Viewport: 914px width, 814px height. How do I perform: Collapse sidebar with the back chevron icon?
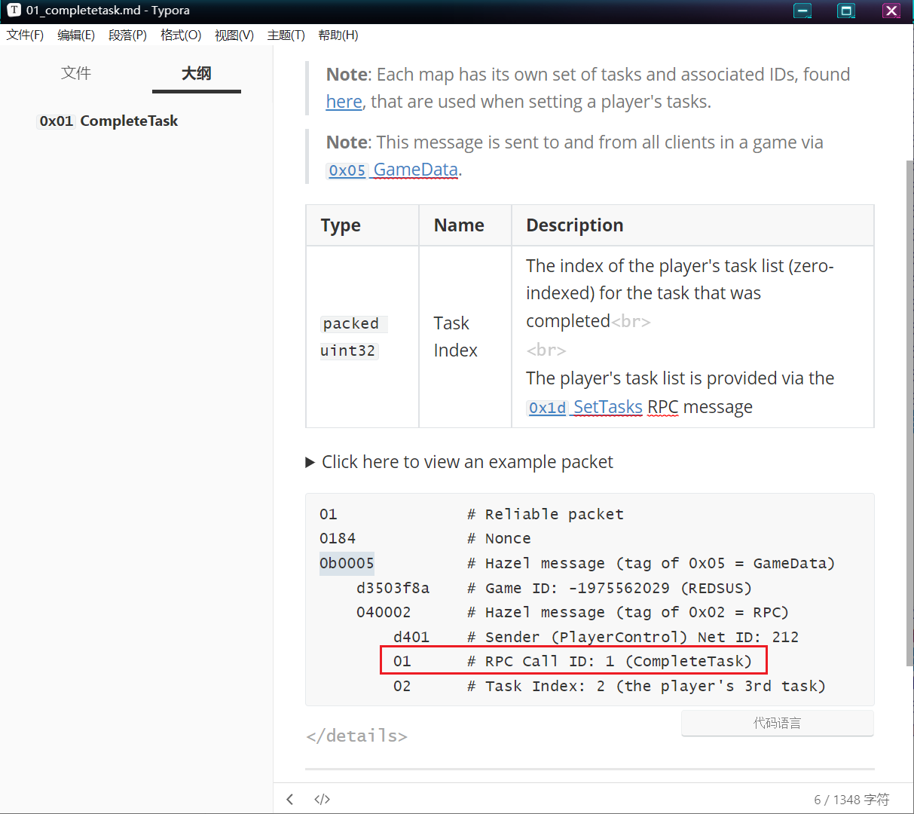click(x=290, y=799)
